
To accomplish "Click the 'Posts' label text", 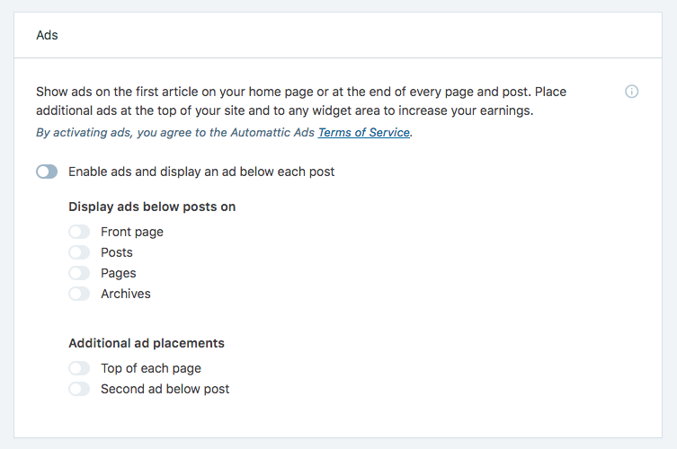I will point(117,252).
